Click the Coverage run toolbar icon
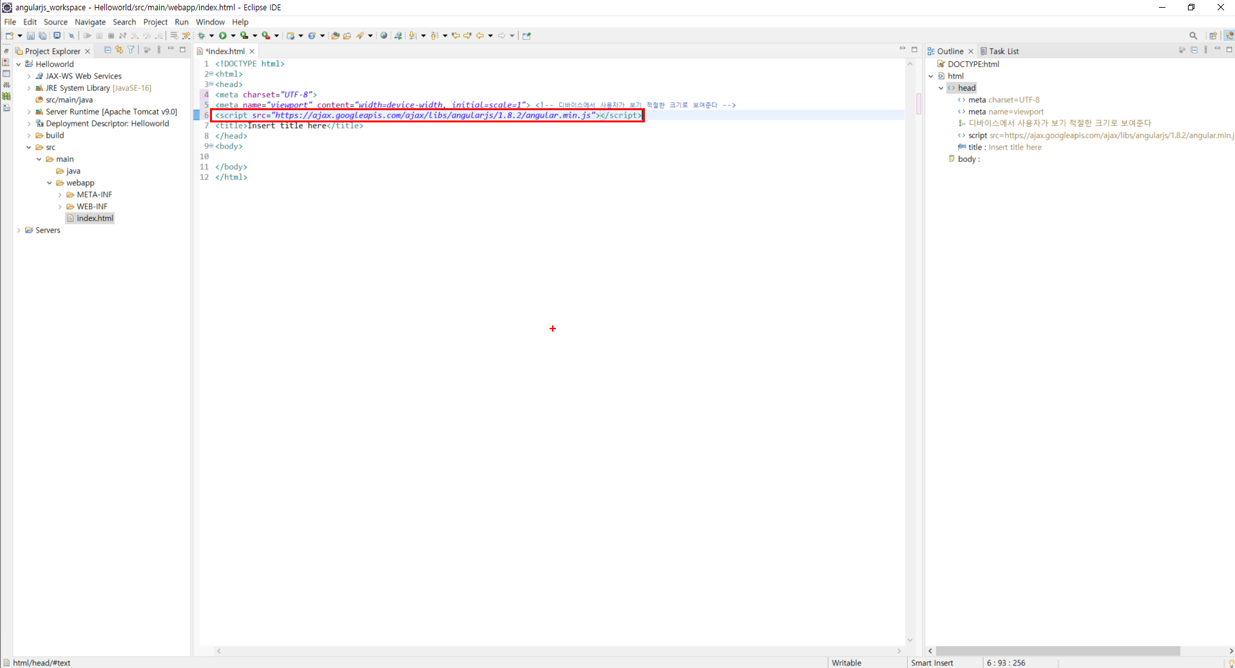The image size is (1235, 668). 244,36
